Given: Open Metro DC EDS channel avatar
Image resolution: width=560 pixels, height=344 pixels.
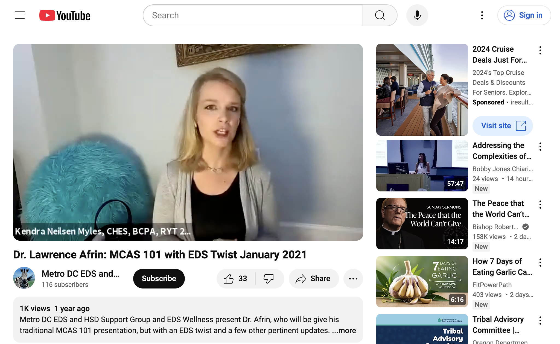Looking at the screenshot, I should pyautogui.click(x=24, y=278).
